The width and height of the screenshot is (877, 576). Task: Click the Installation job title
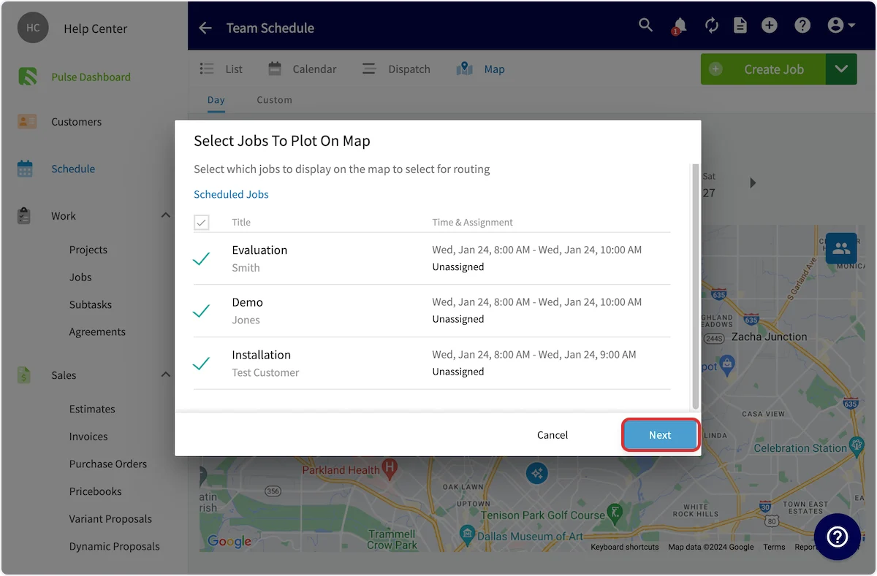(x=261, y=355)
